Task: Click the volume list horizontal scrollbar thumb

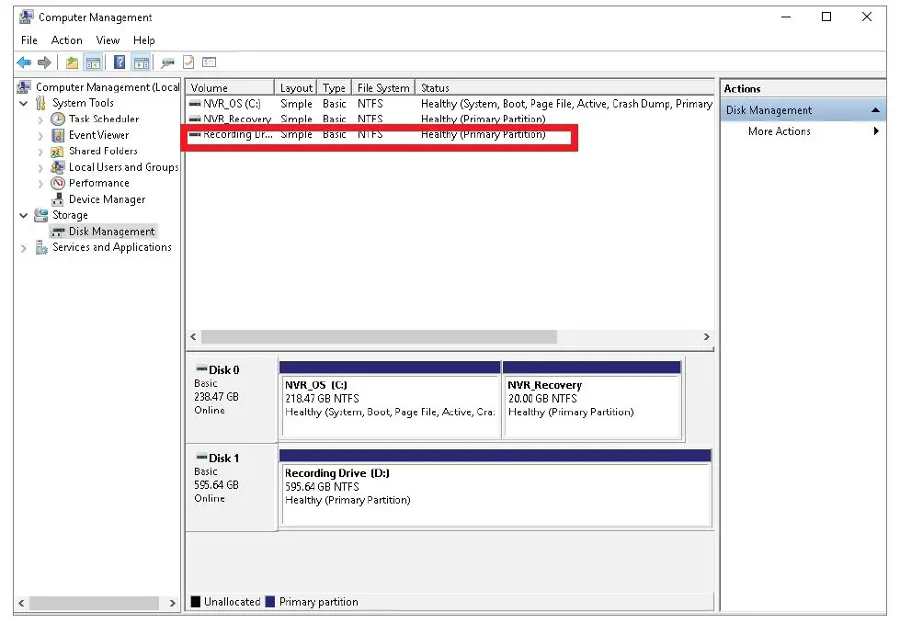Action: pos(379,336)
